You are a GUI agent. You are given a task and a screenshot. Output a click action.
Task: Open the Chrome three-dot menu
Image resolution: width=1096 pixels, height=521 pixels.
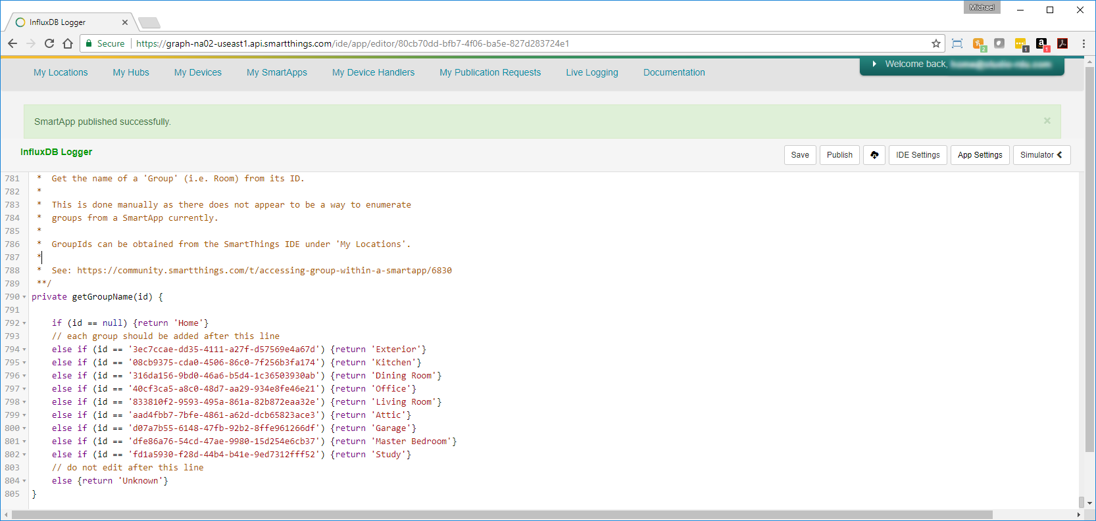(1084, 43)
